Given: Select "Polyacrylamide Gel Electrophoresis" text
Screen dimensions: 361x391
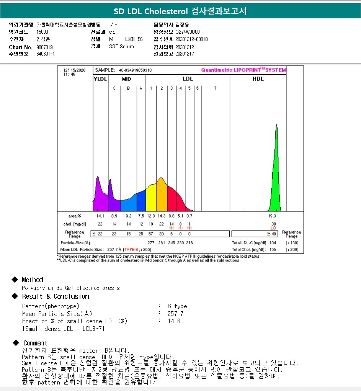Looking at the screenshot, I should 71,288.
